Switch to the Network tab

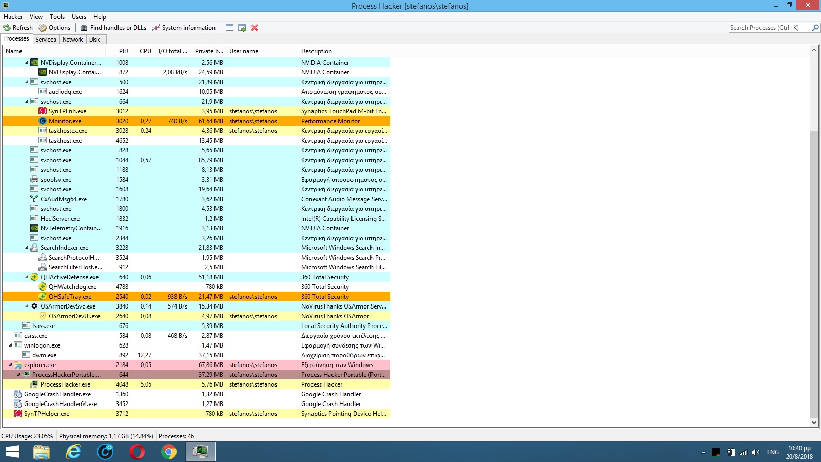(72, 40)
